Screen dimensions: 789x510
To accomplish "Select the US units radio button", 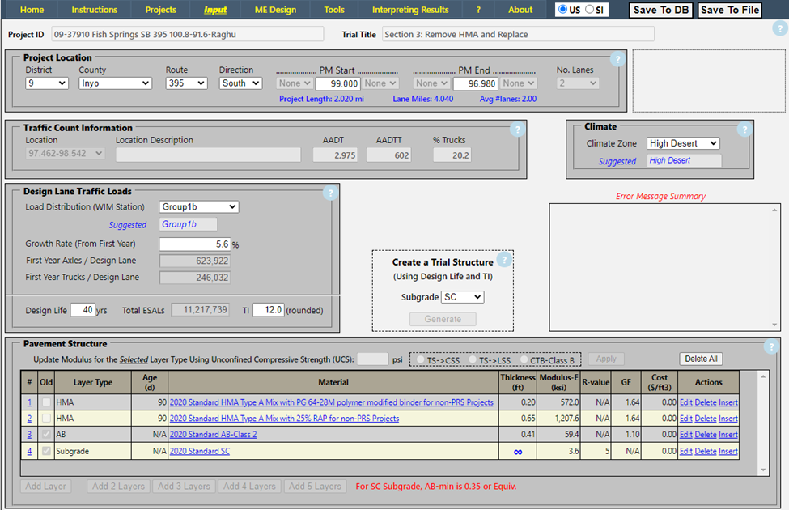I will pyautogui.click(x=563, y=10).
